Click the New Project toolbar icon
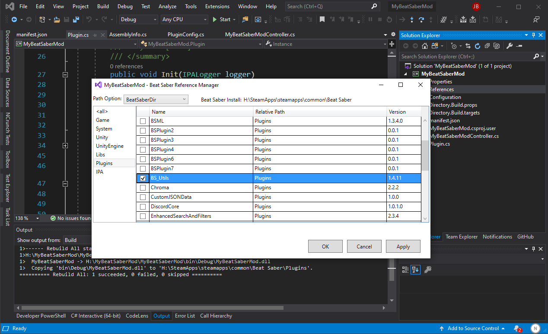This screenshot has height=334, width=548. click(x=42, y=19)
